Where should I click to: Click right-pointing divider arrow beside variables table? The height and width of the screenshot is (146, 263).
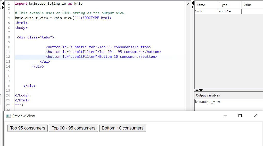[x=193, y=7]
